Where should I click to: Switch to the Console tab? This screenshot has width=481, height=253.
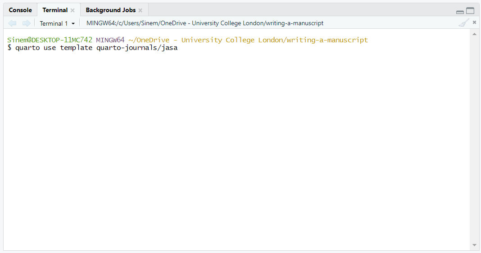[20, 10]
